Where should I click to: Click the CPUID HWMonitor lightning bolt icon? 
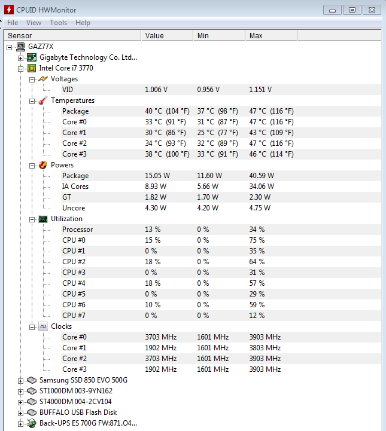pyautogui.click(x=9, y=10)
